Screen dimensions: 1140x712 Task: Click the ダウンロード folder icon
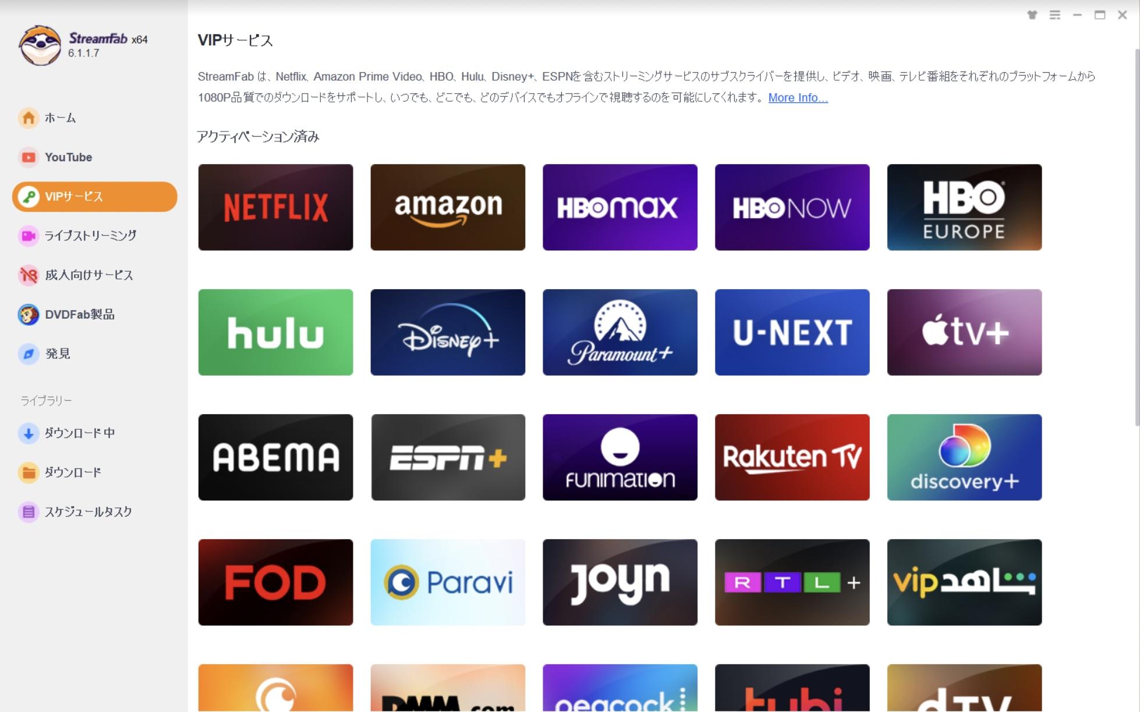pyautogui.click(x=28, y=472)
